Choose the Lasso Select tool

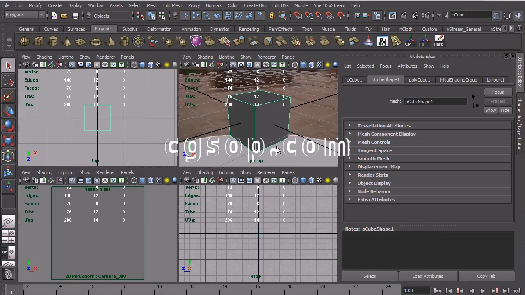click(8, 81)
